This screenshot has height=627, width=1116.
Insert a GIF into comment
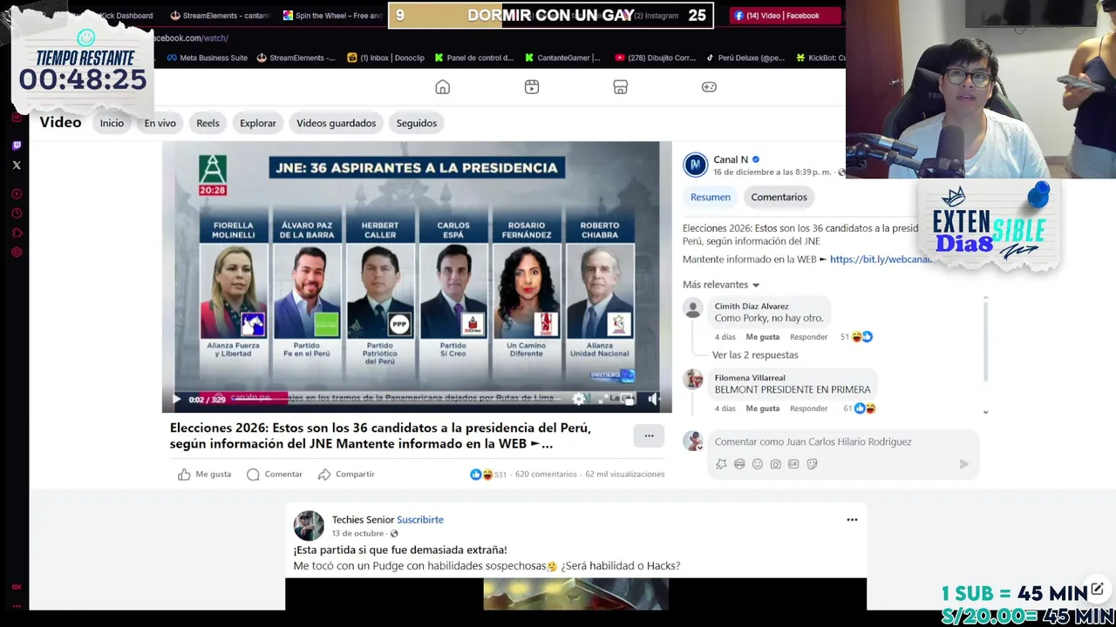pos(793,464)
